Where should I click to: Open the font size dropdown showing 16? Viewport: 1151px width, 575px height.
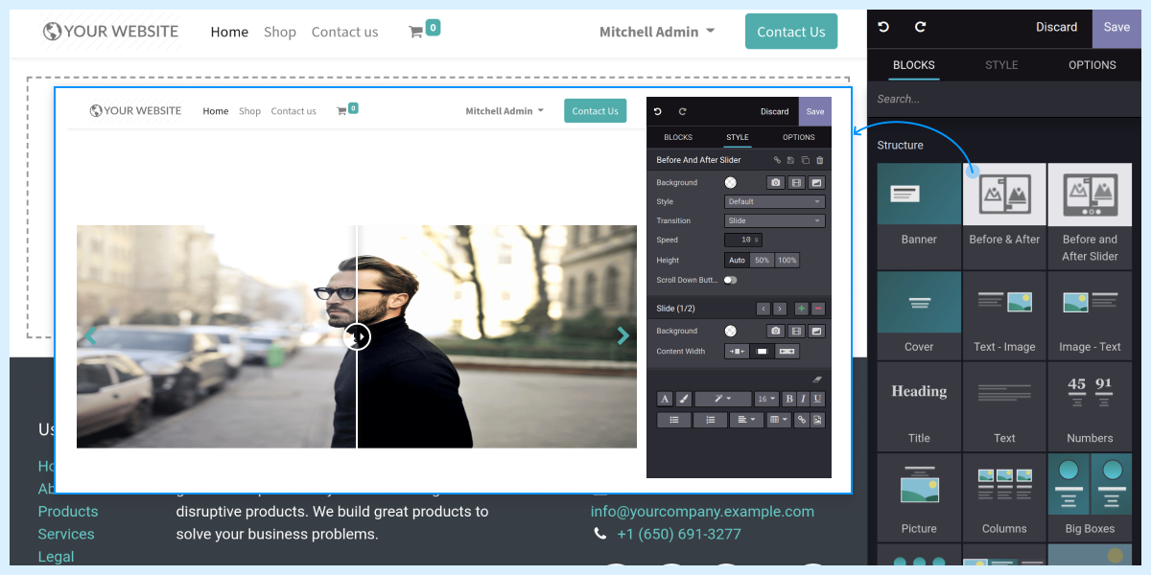pos(764,398)
